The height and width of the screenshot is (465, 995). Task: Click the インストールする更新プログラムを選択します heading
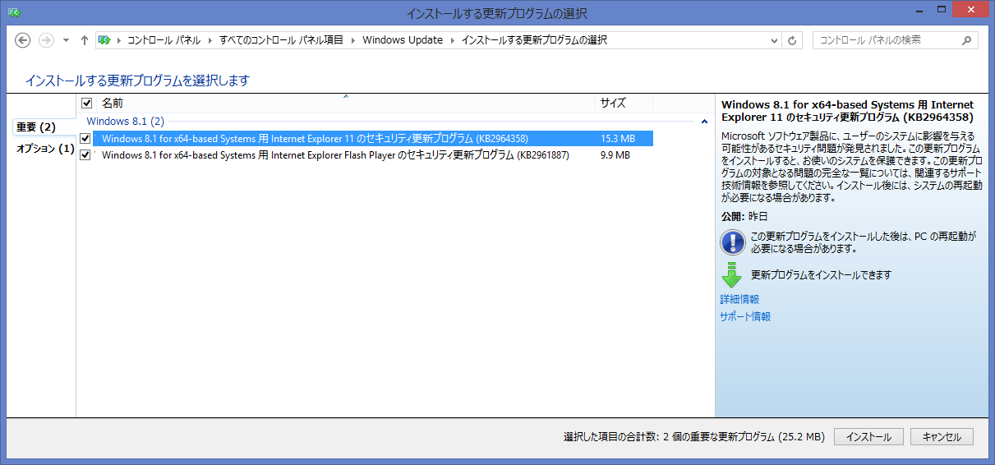tap(137, 81)
